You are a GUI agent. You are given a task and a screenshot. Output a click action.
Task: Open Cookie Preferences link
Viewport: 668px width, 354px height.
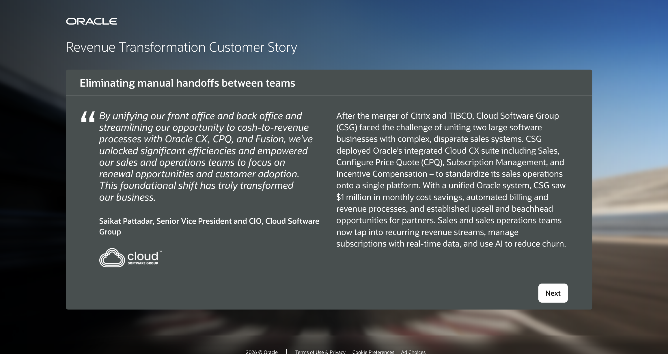373,352
